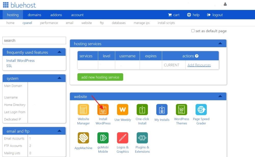Open the Website Manager icon
The image size is (255, 157).
coord(83,110)
